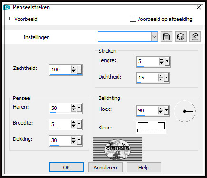Click inside the Breedte value field
This screenshot has height=178, width=207.
pos(60,124)
